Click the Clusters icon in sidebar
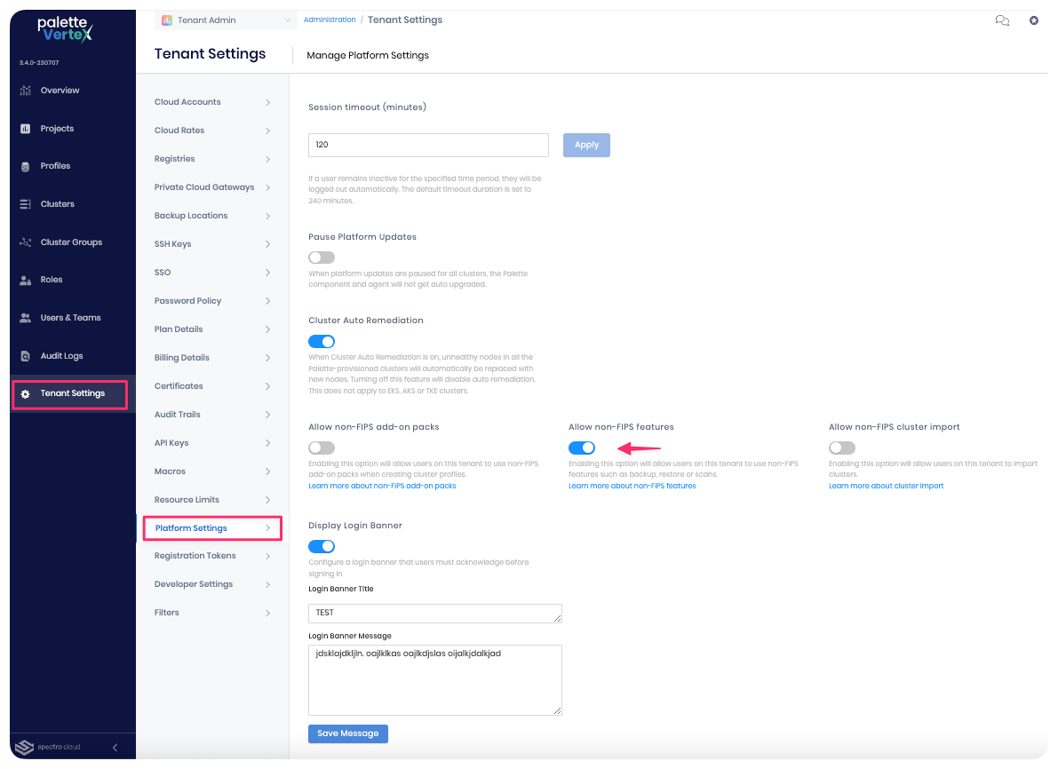This screenshot has width=1058, height=769. [x=26, y=204]
